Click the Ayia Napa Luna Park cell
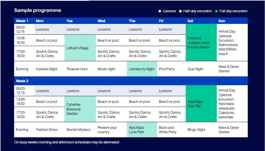 142,130
